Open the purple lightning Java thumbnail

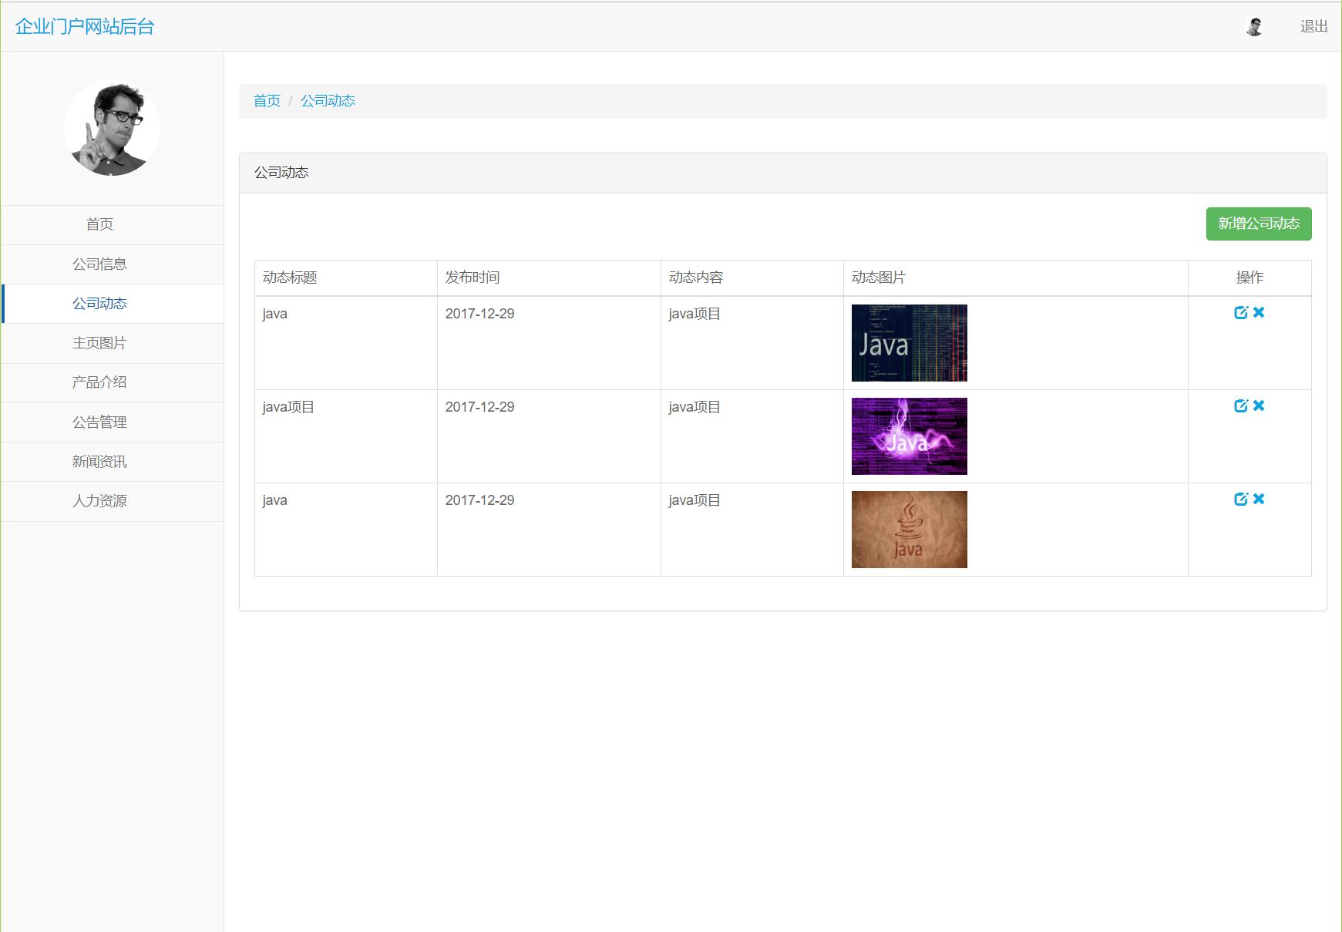(909, 436)
